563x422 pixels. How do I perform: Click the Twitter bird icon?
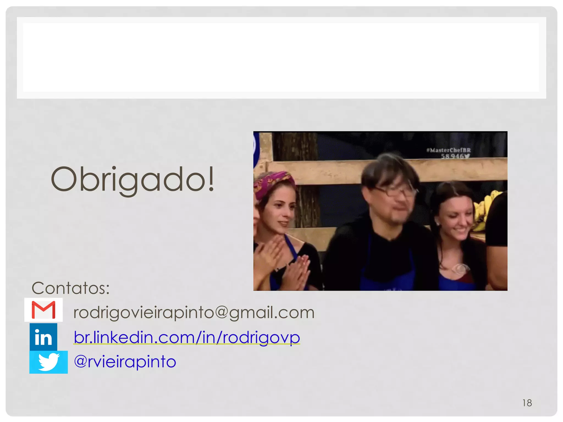[x=49, y=362]
